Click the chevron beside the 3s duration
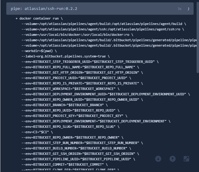The image size is (199, 172). (x=188, y=9)
